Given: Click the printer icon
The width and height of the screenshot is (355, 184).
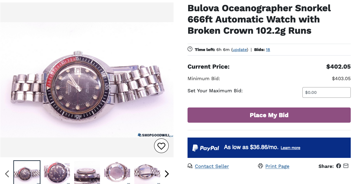Looking at the screenshot, I should coord(260,166).
